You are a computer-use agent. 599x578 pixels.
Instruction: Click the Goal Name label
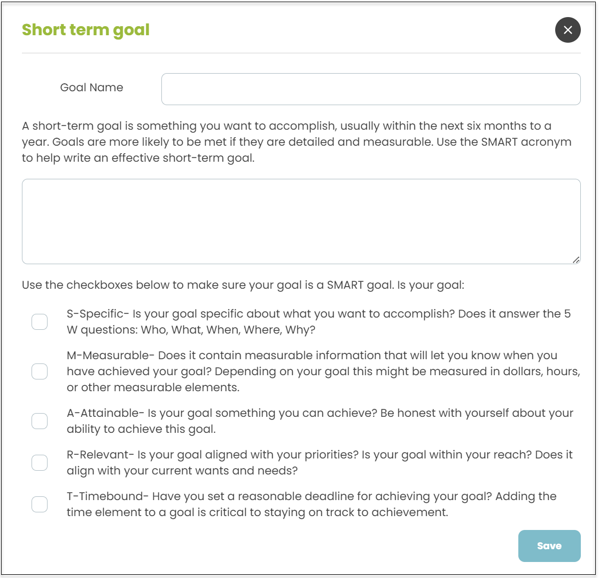(92, 88)
